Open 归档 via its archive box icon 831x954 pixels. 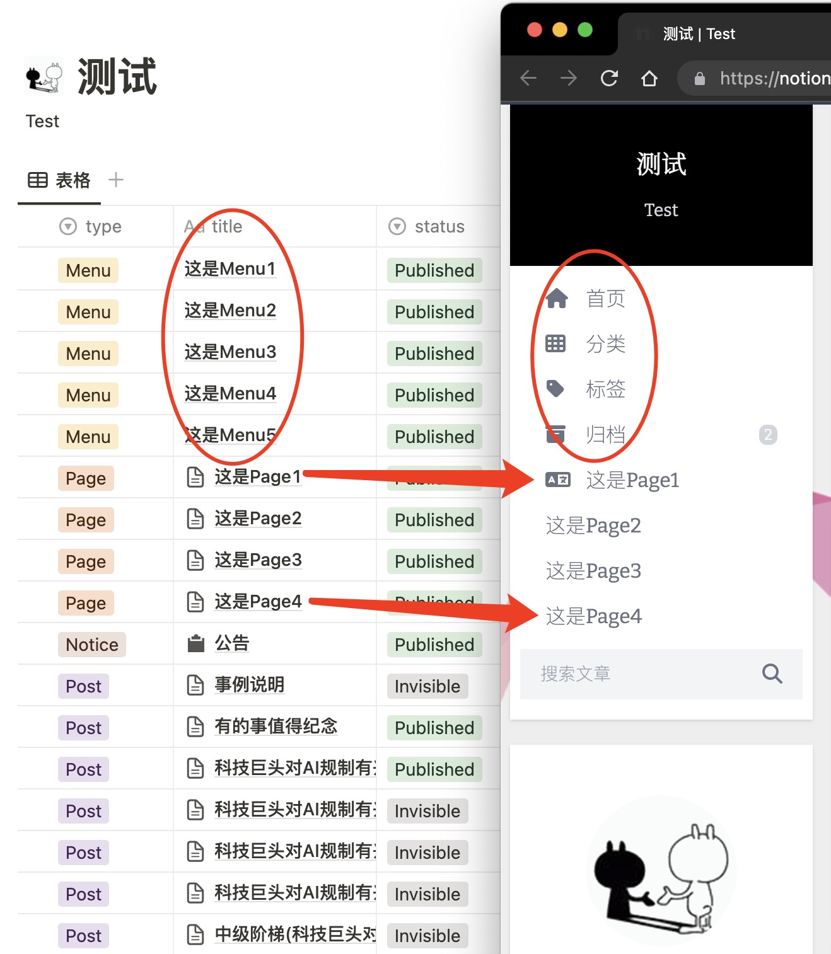(x=555, y=434)
